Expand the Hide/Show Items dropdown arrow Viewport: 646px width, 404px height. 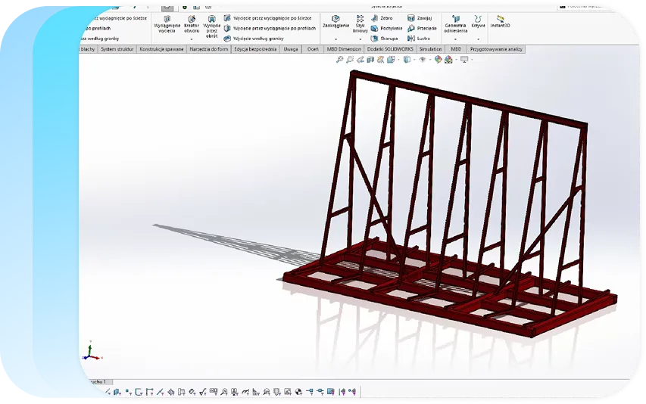point(430,60)
